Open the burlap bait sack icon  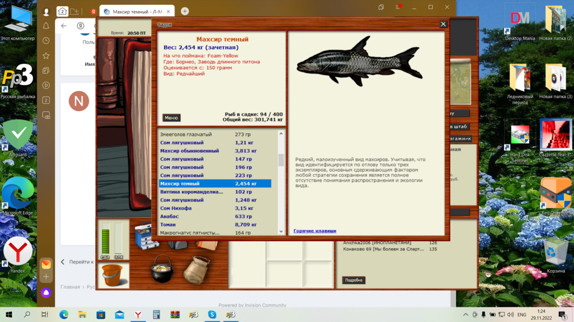196,270
